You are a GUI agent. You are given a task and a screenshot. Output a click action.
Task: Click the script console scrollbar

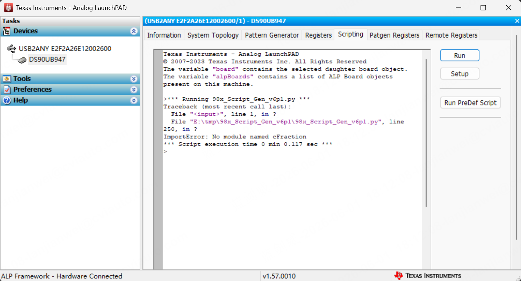(x=426, y=133)
